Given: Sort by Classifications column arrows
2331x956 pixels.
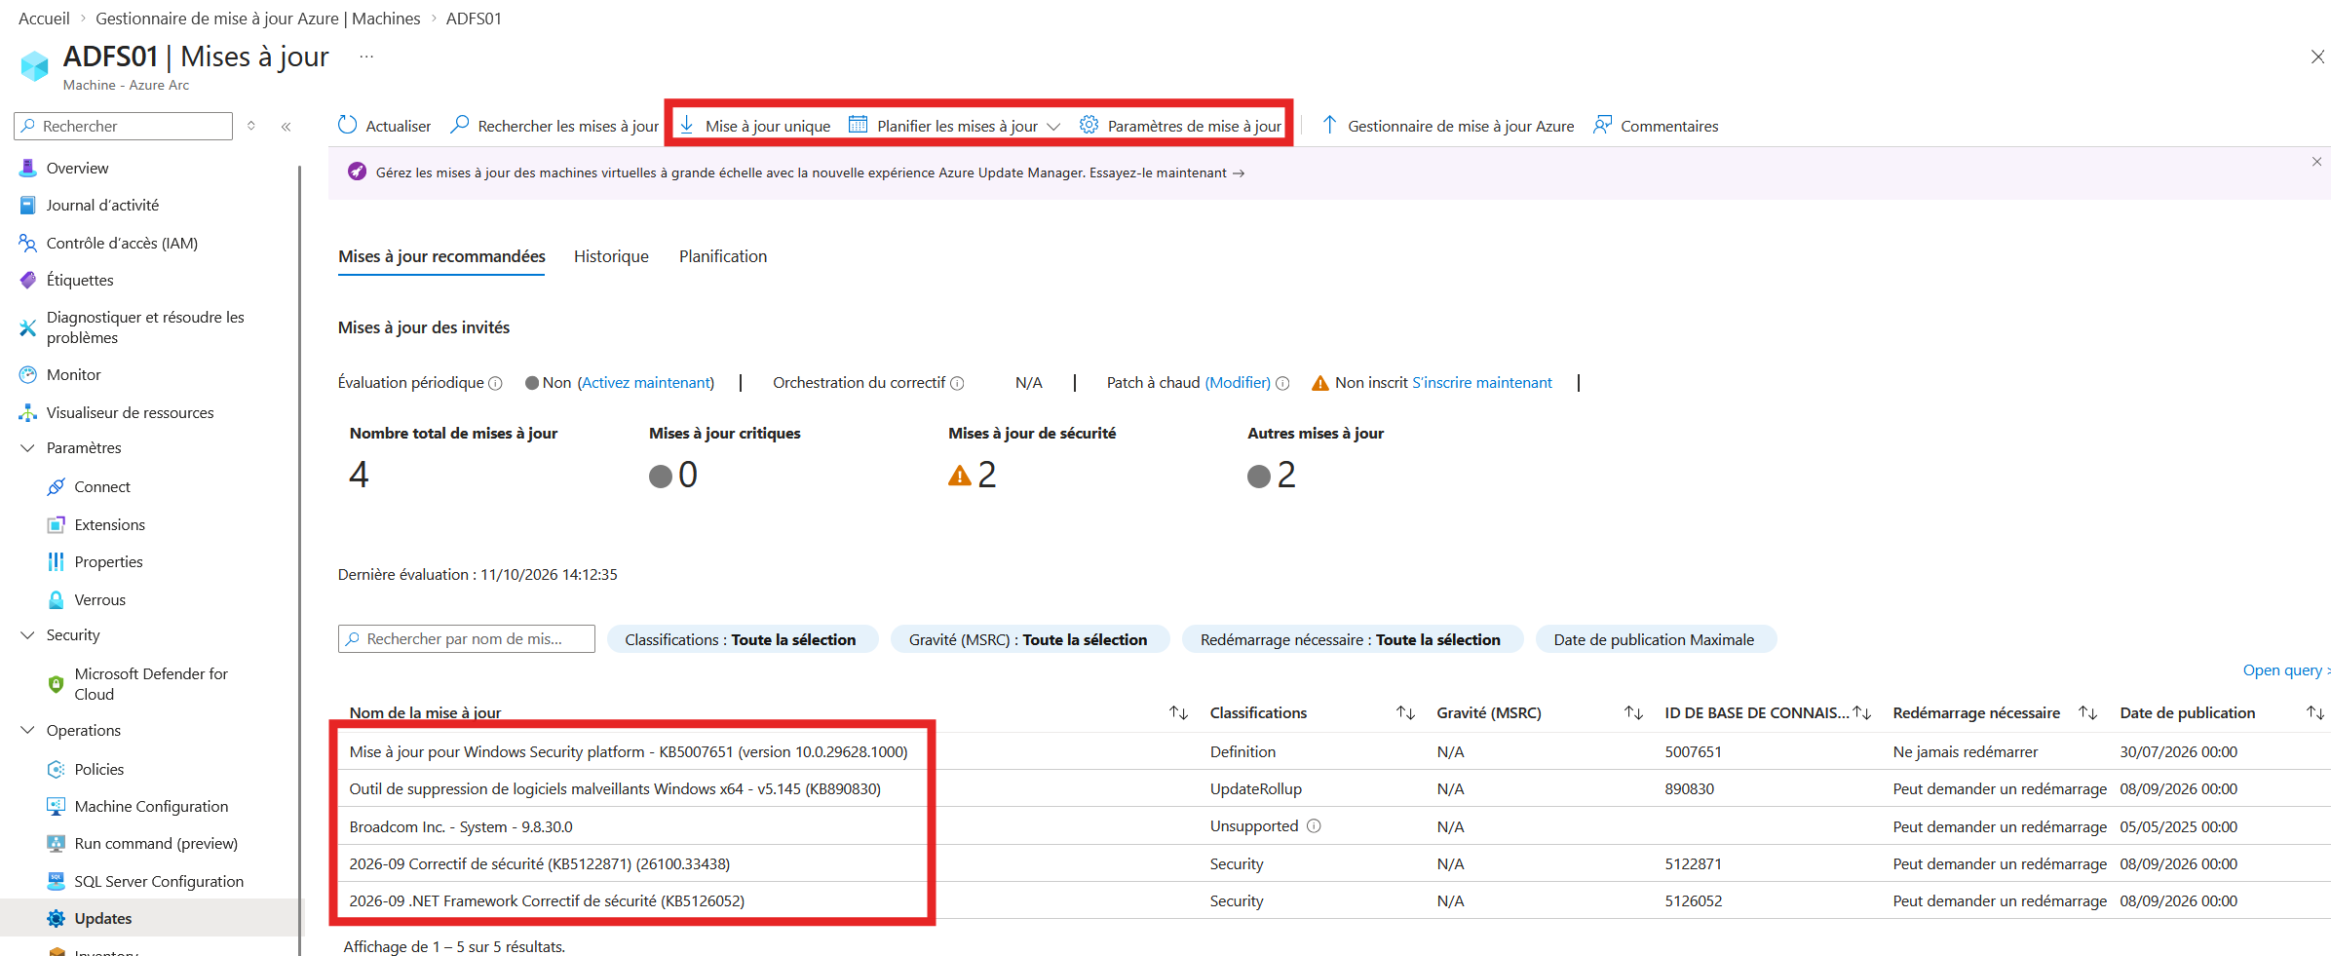Looking at the screenshot, I should tap(1405, 713).
